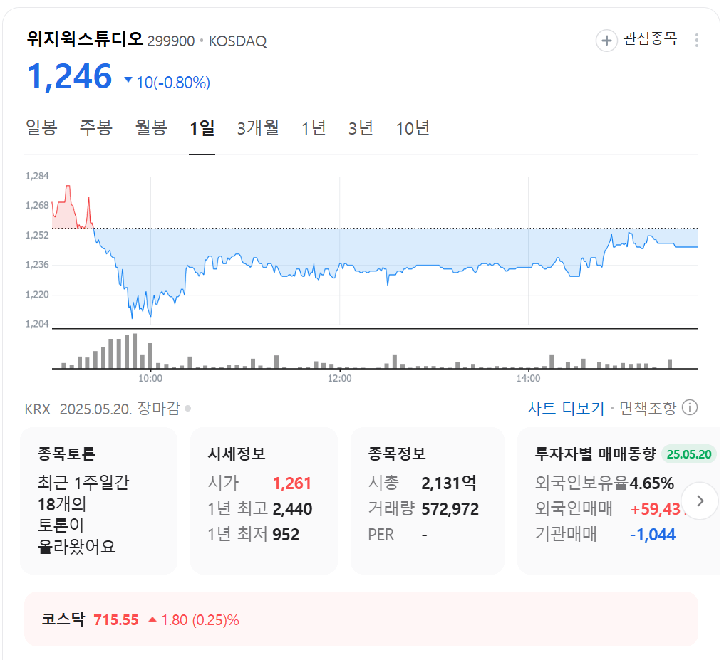Click 관심종목 watchlist button label
Screen dimensions: 724x660
pos(650,38)
